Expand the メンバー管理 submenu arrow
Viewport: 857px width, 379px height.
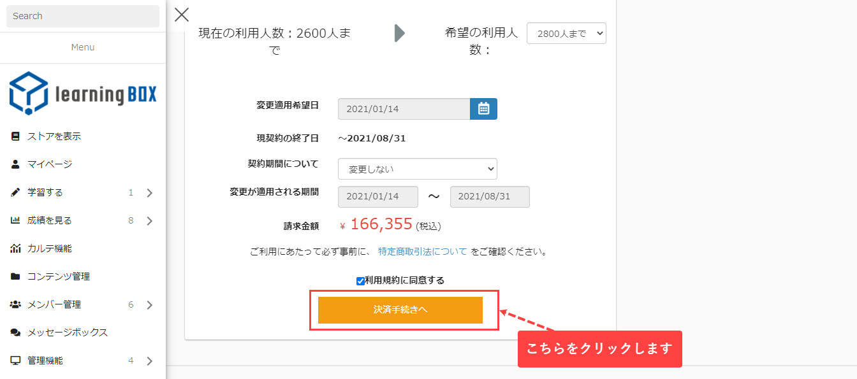click(x=150, y=305)
